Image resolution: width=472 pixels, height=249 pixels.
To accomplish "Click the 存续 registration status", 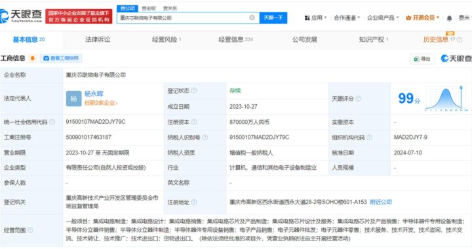I will pyautogui.click(x=235, y=90).
